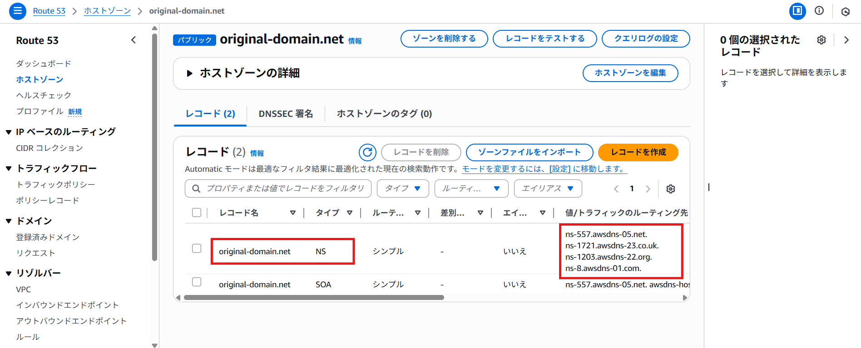
Task: Open selected-records panel settings gear
Action: [821, 40]
